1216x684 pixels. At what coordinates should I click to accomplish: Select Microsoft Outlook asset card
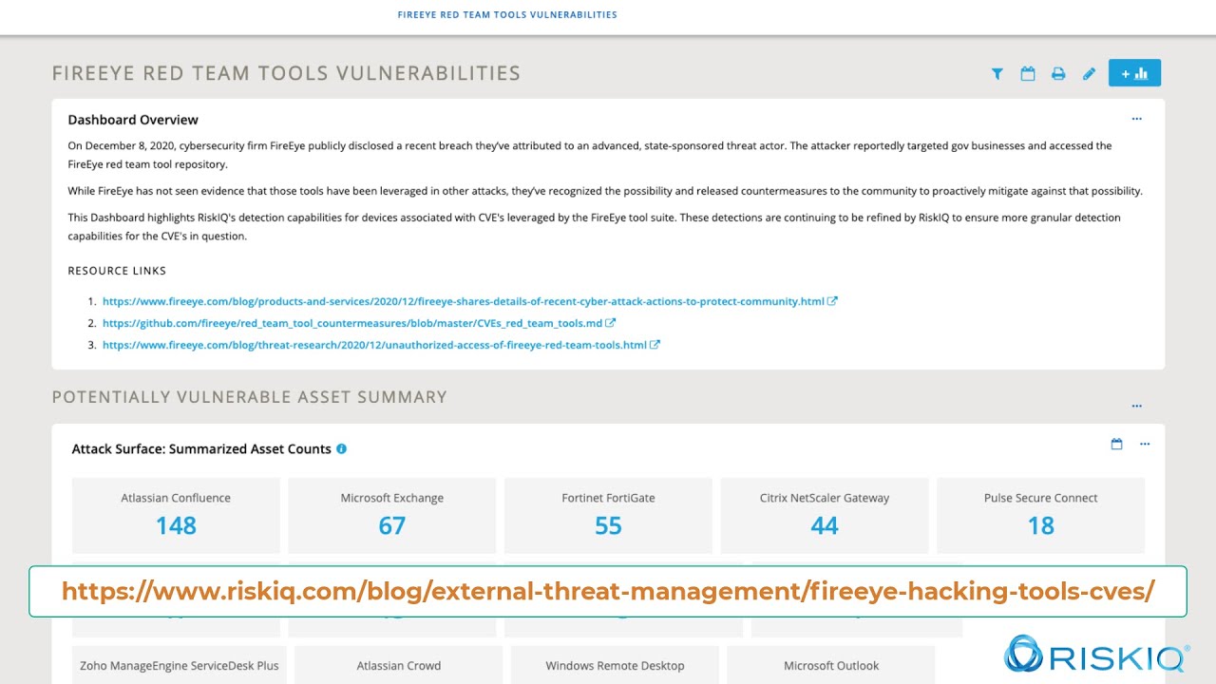[831, 665]
